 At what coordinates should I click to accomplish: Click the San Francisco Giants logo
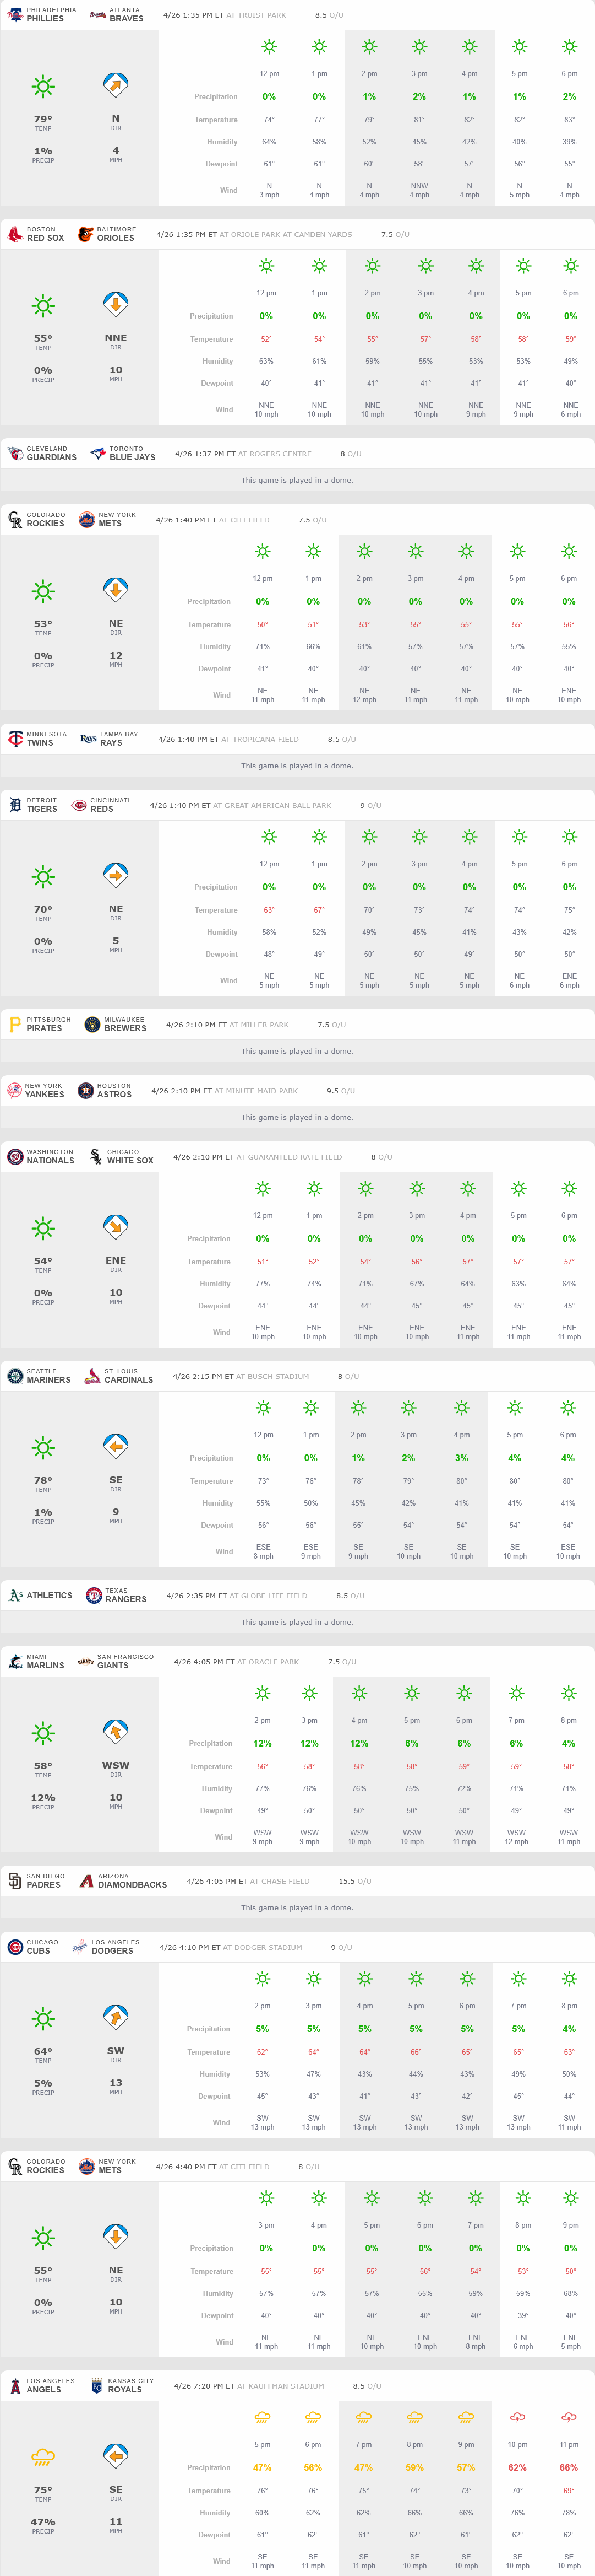coord(86,1661)
